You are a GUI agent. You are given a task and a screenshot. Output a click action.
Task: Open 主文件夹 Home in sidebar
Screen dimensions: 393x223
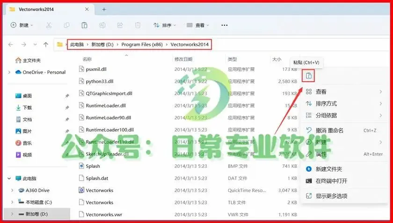pos(28,61)
